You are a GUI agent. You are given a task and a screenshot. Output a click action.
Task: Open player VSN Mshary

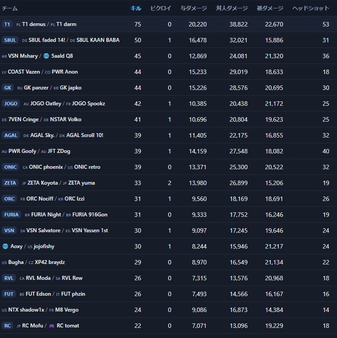pyautogui.click(x=23, y=56)
